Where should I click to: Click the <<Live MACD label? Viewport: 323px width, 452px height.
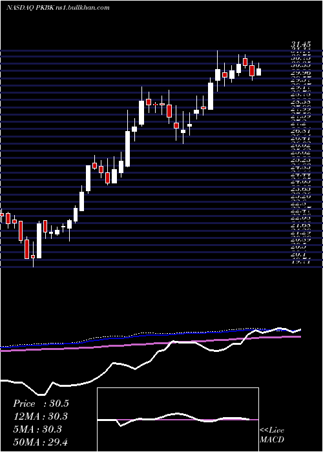[272, 435]
